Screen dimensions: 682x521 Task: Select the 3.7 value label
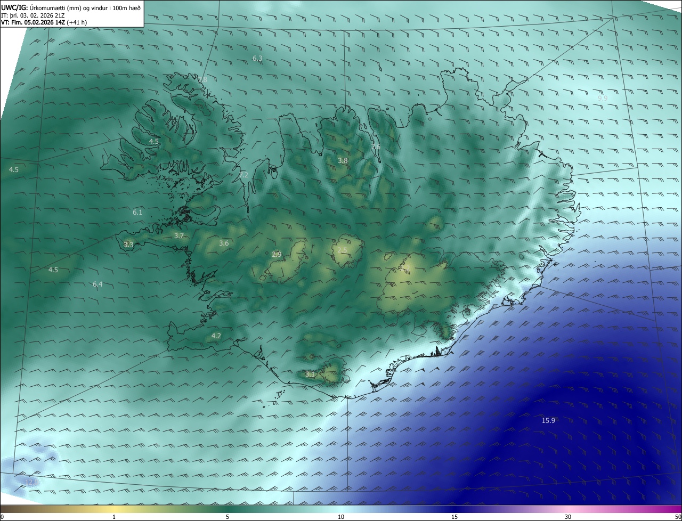tap(179, 235)
